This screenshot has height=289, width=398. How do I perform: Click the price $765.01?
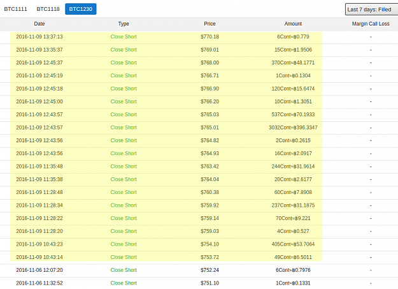[210, 128]
